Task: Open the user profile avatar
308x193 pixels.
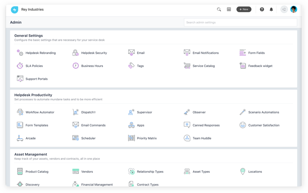Action: tap(294, 9)
